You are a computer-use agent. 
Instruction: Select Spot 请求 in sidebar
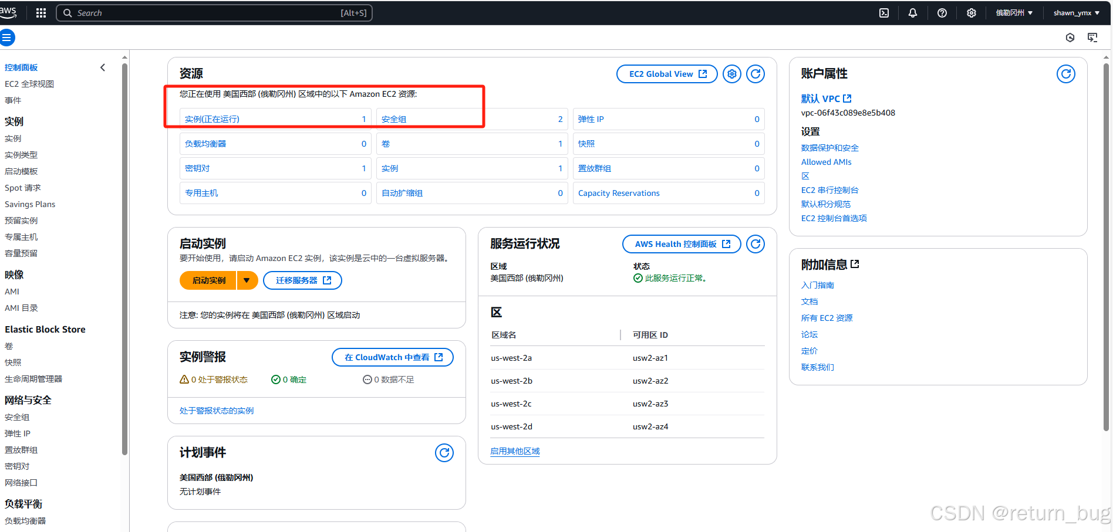pyautogui.click(x=23, y=188)
